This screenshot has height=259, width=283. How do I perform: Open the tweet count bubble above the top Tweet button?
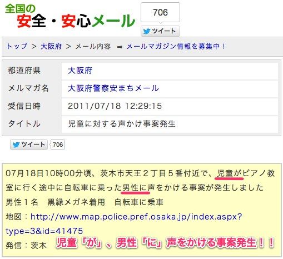(x=160, y=12)
